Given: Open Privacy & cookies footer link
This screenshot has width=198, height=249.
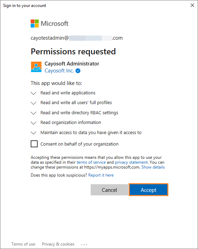Looking at the screenshot, I should pyautogui.click(x=58, y=244).
